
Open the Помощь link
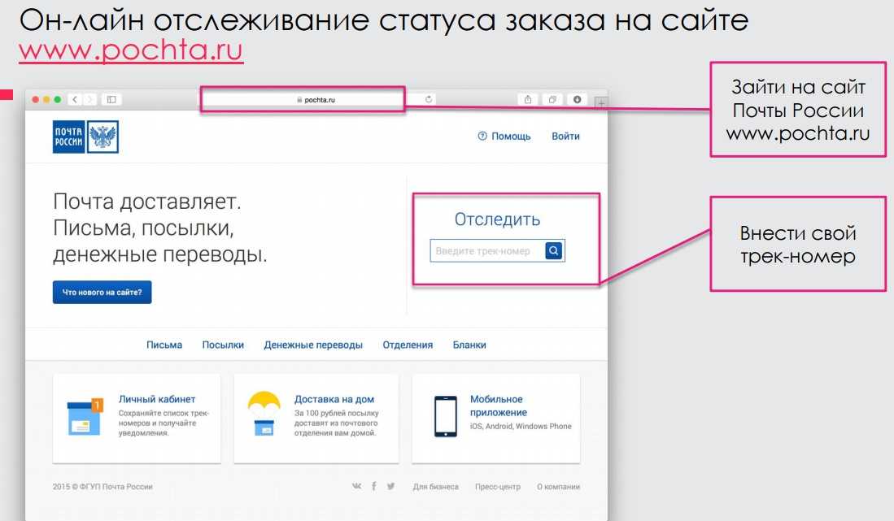[511, 136]
